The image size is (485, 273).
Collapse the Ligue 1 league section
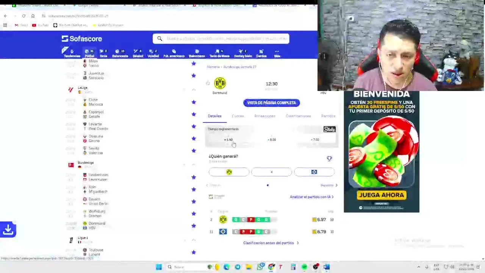tap(194, 240)
